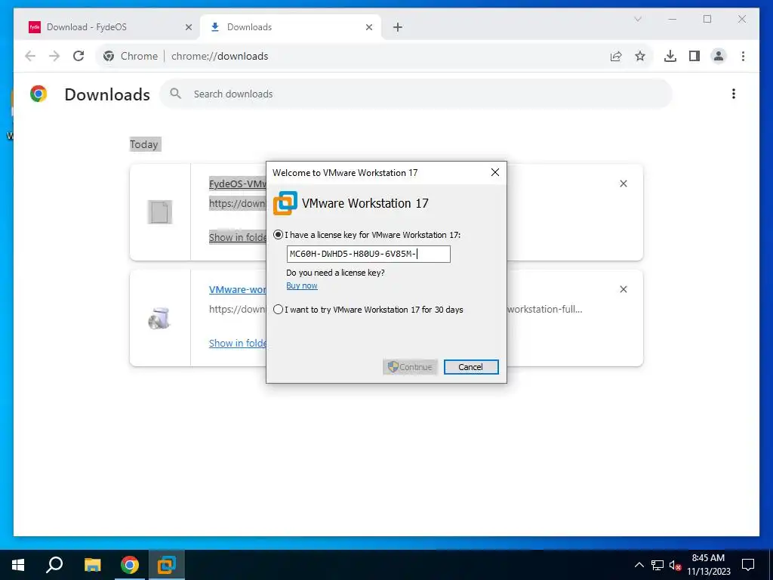This screenshot has width=773, height=580.
Task: Open the network status tray icon
Action: [x=658, y=565]
